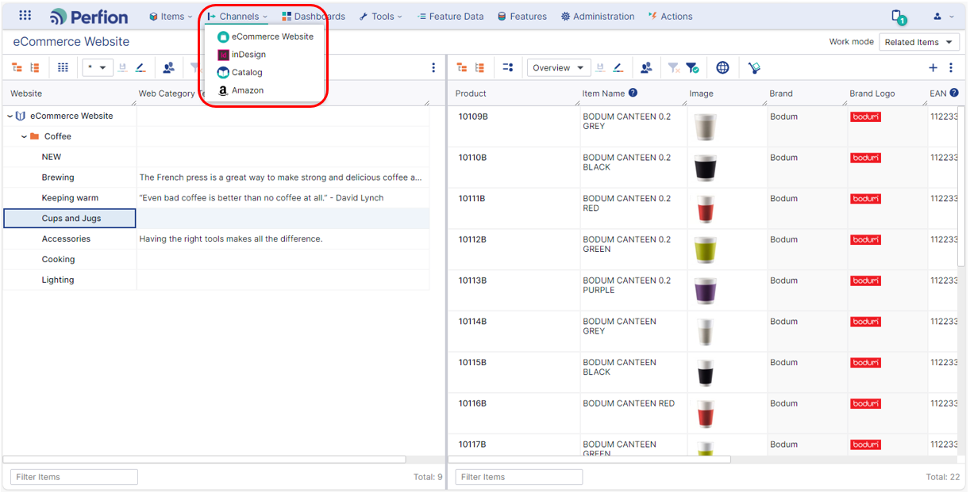Click the globe language icon
Viewport: 970px width, 492px height.
tap(722, 67)
